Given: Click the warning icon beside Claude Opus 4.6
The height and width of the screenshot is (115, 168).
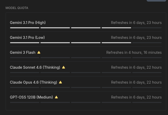Looking at the screenshot, I should tap(60, 82).
